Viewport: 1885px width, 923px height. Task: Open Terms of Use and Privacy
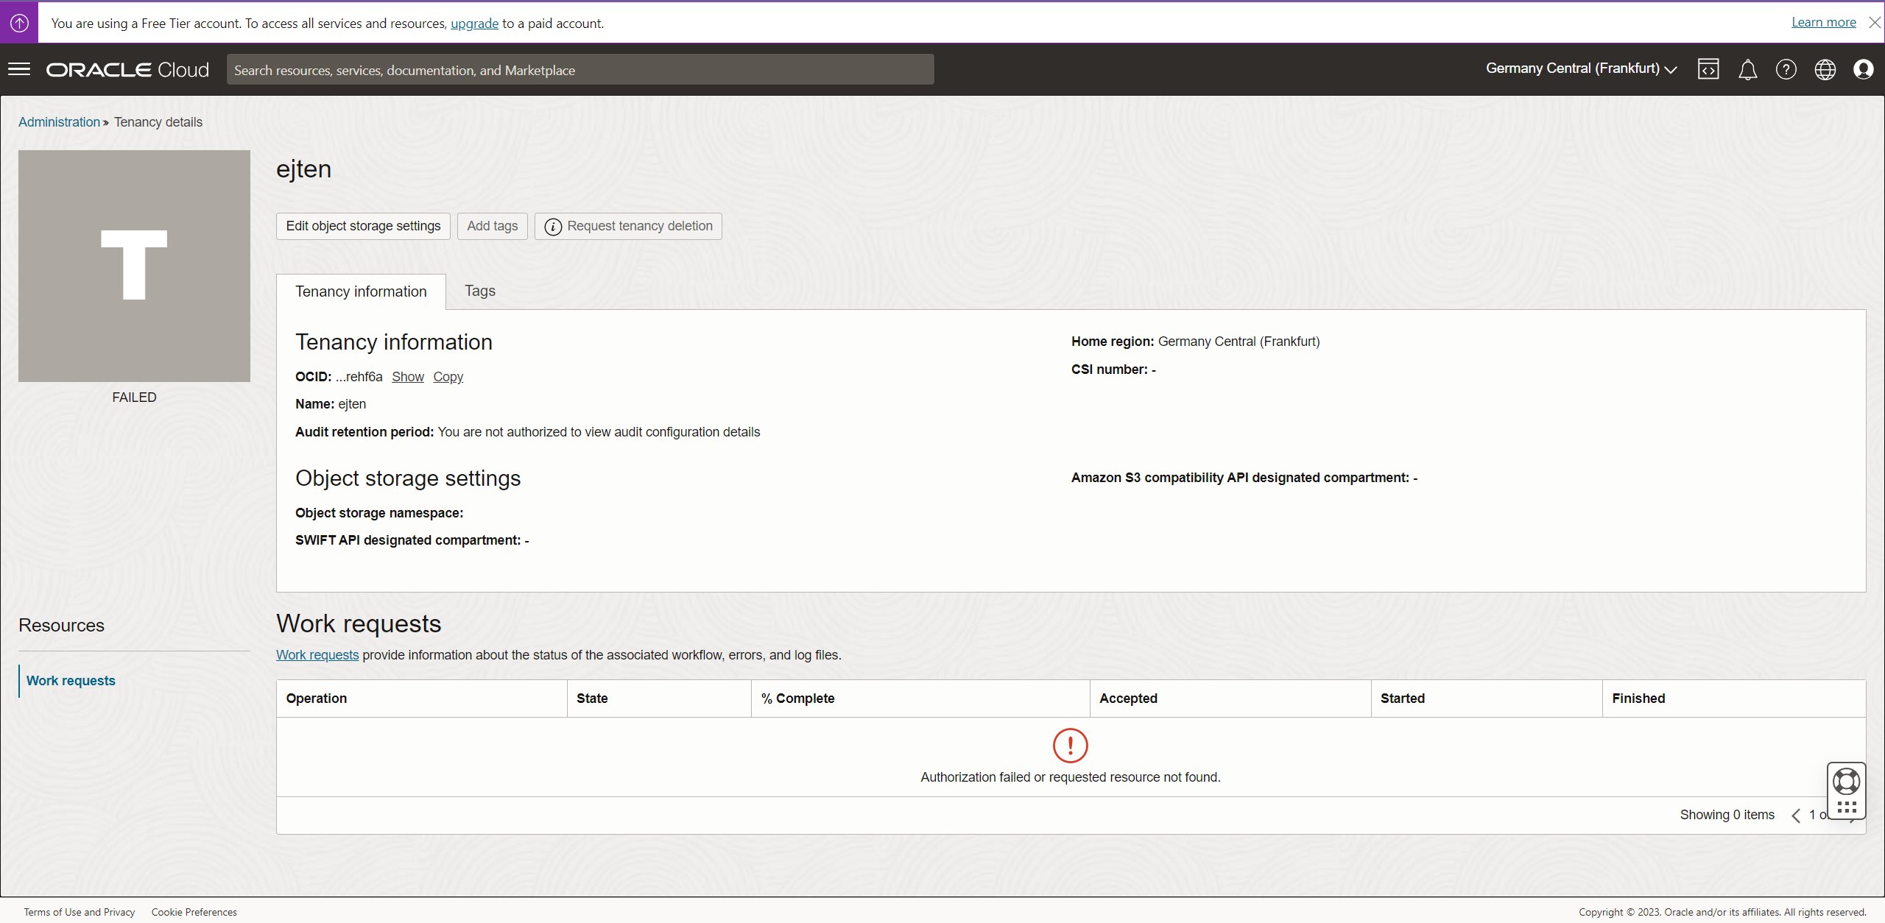click(x=80, y=912)
